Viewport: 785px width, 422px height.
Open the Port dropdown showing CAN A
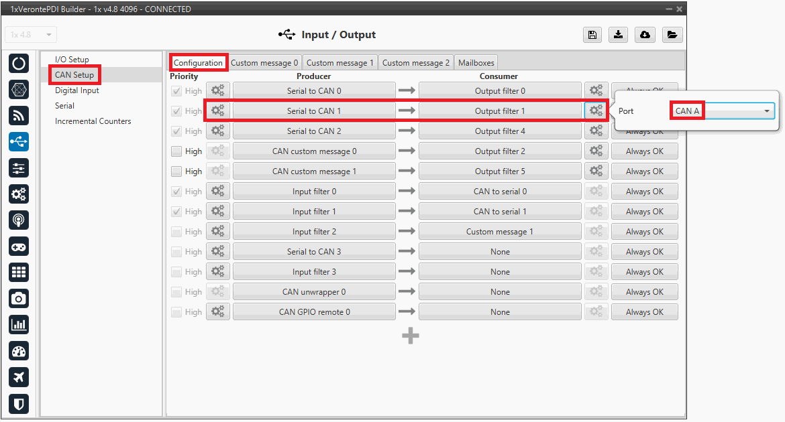[x=723, y=111]
